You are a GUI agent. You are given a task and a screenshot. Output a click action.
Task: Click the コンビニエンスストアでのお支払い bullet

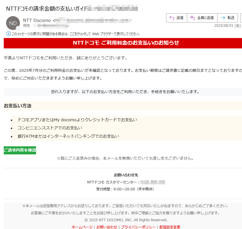coord(50,128)
